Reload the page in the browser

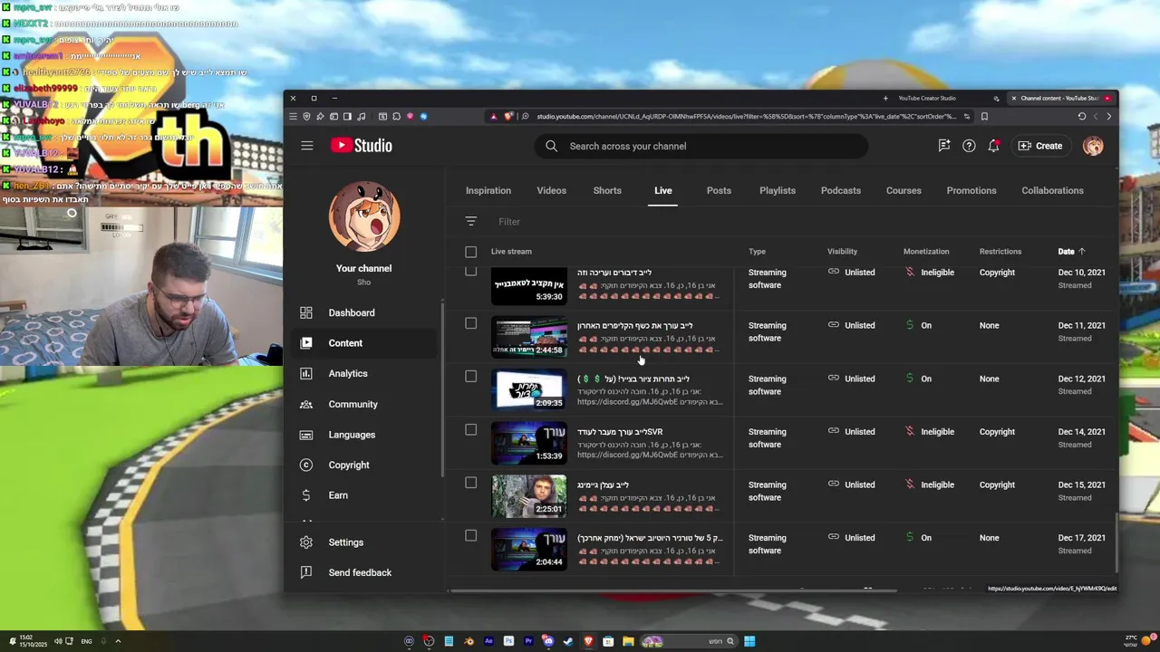click(1081, 116)
